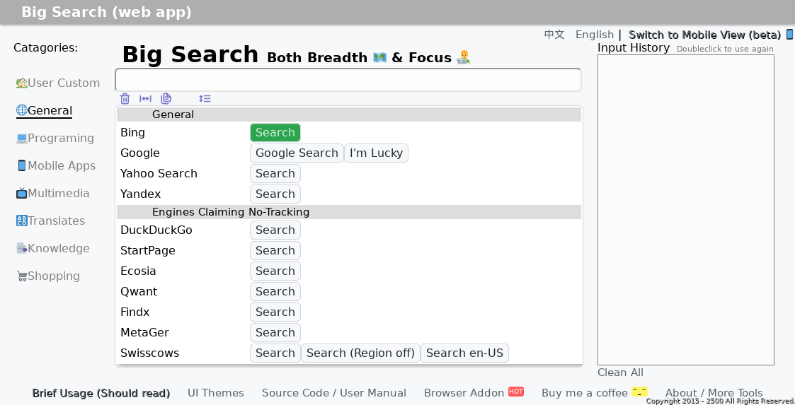795x405 pixels.
Task: Click the mobile phone icon beside Switch to Mobile View
Action: click(789, 35)
